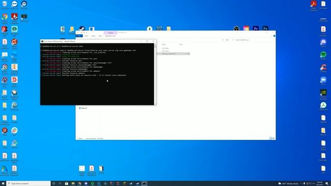Select the command prompt taskbar button
Screen dimensions: 331x186
click(x=144, y=183)
